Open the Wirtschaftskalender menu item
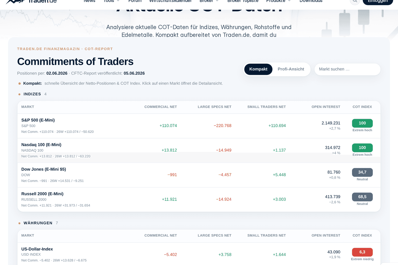Screen dimensions: 398x265 coord(170,1)
